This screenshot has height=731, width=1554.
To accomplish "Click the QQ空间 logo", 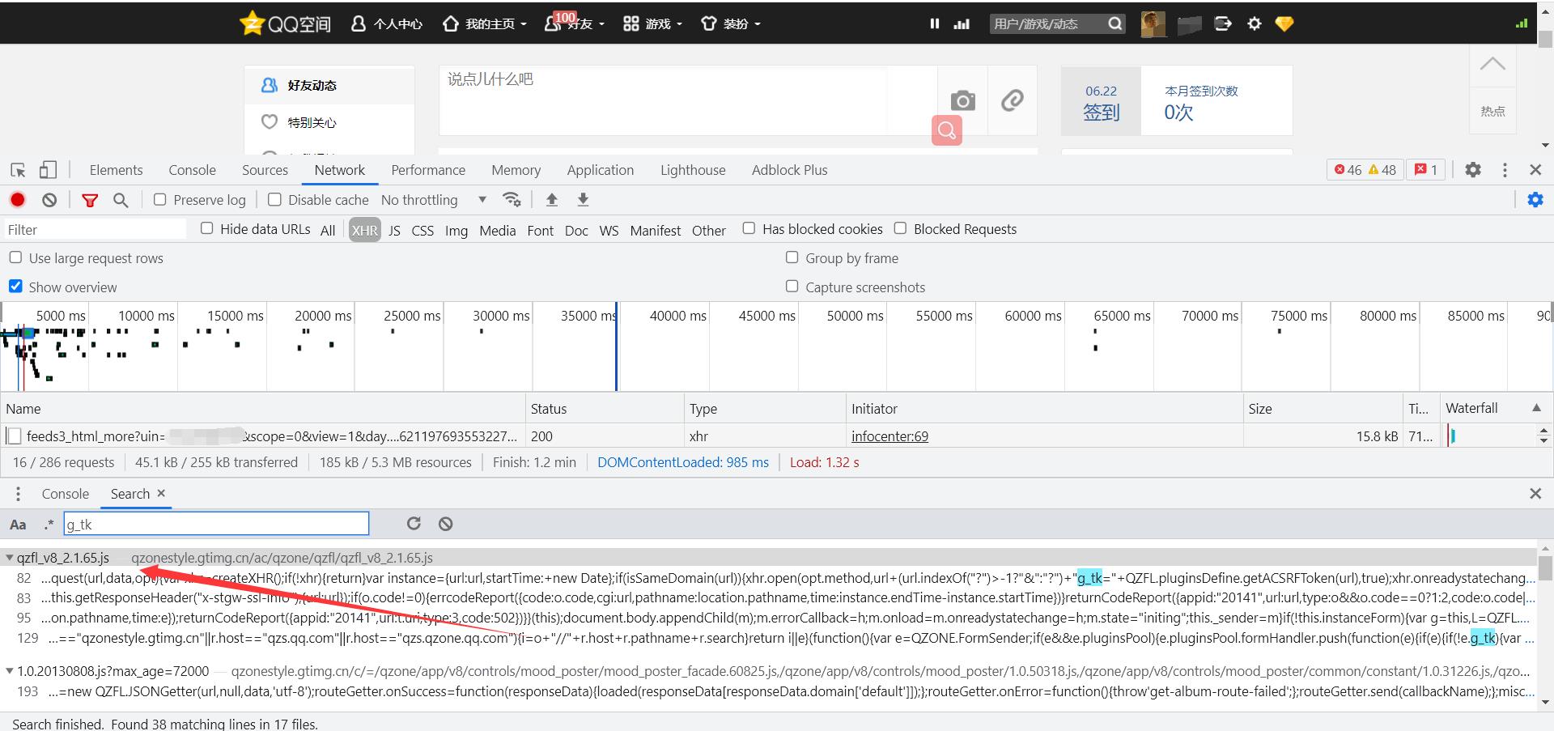I will click(285, 23).
